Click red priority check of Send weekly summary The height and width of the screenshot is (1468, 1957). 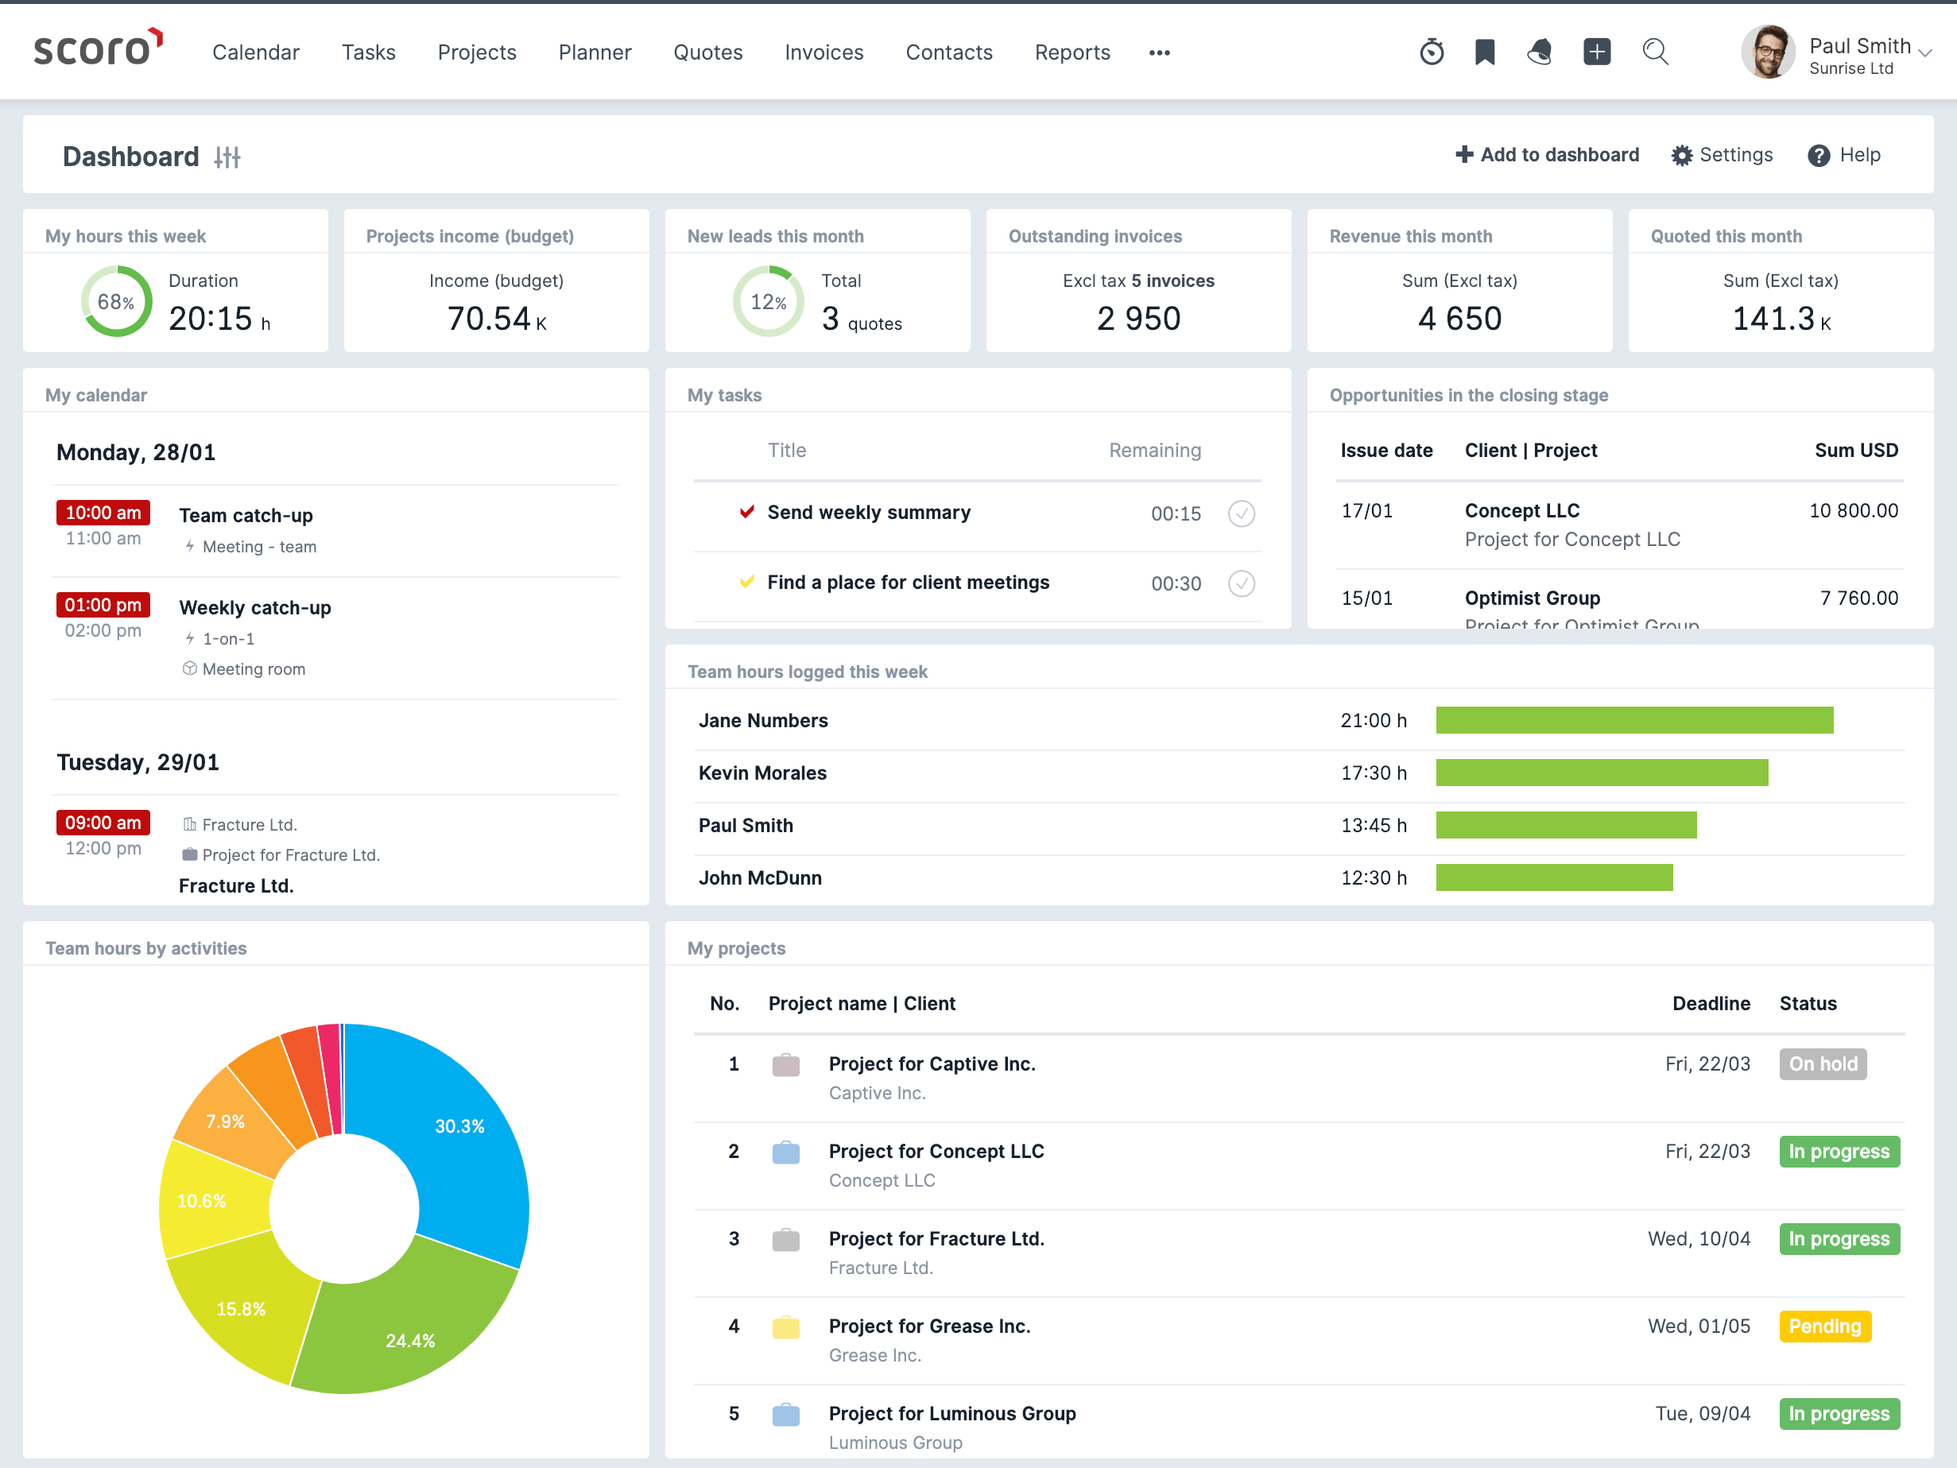(746, 511)
